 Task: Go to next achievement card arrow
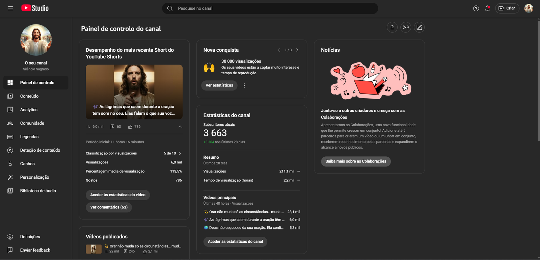click(297, 50)
